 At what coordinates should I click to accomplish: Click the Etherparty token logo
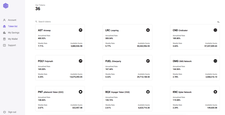click(x=148, y=61)
